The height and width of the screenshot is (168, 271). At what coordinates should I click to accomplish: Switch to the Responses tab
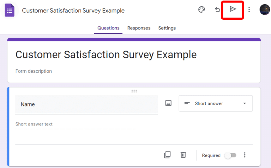pyautogui.click(x=139, y=28)
